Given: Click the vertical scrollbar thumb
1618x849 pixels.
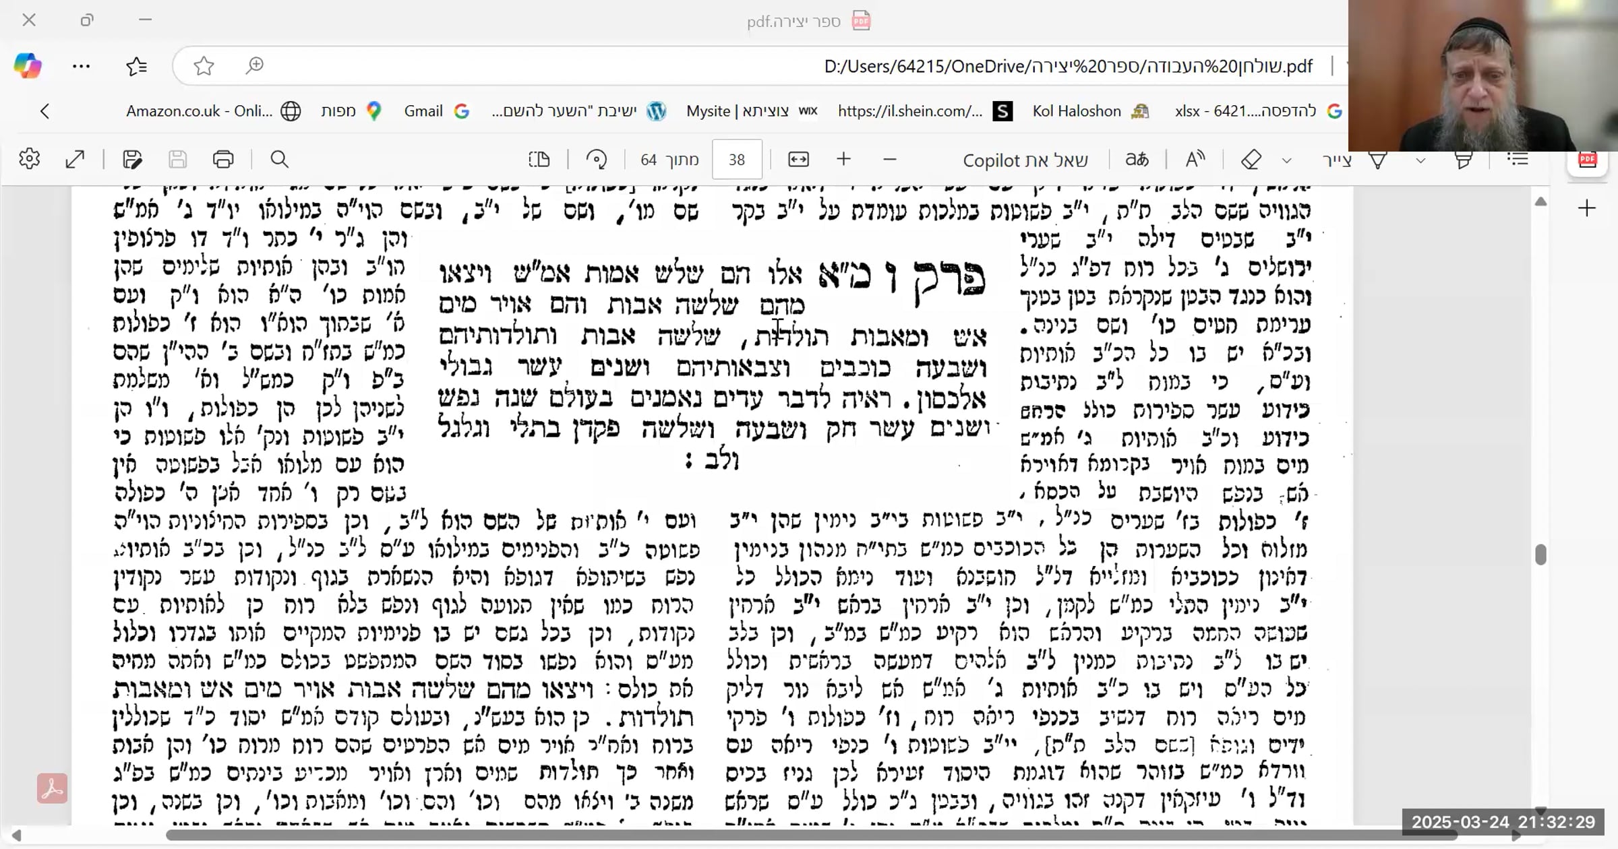Looking at the screenshot, I should pos(1540,554).
